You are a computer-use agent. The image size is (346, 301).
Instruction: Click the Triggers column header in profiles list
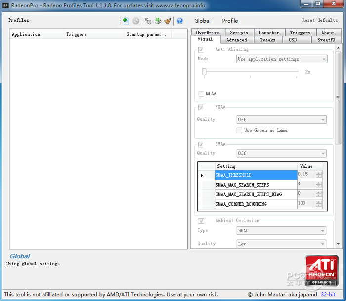click(x=94, y=34)
